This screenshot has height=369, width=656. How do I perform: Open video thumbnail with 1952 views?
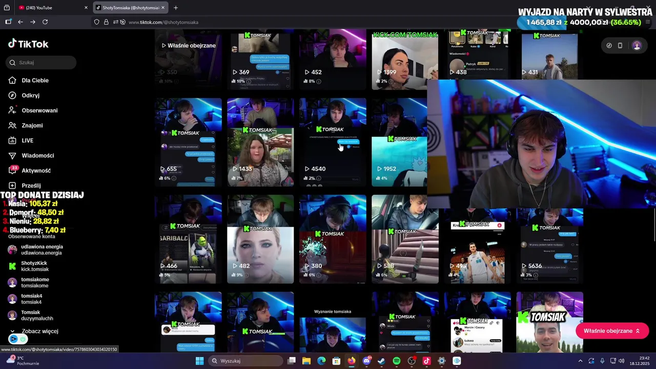399,142
